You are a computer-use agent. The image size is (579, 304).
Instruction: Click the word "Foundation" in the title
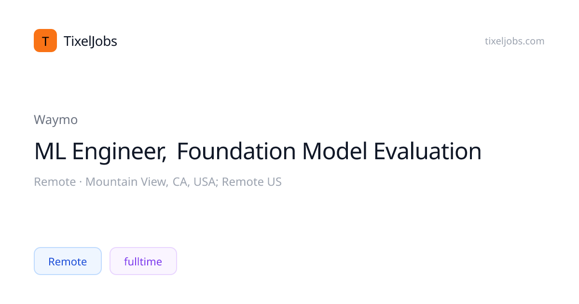pyautogui.click(x=236, y=152)
